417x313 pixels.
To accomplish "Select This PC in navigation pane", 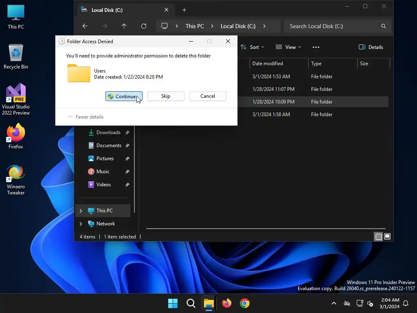I will (103, 211).
